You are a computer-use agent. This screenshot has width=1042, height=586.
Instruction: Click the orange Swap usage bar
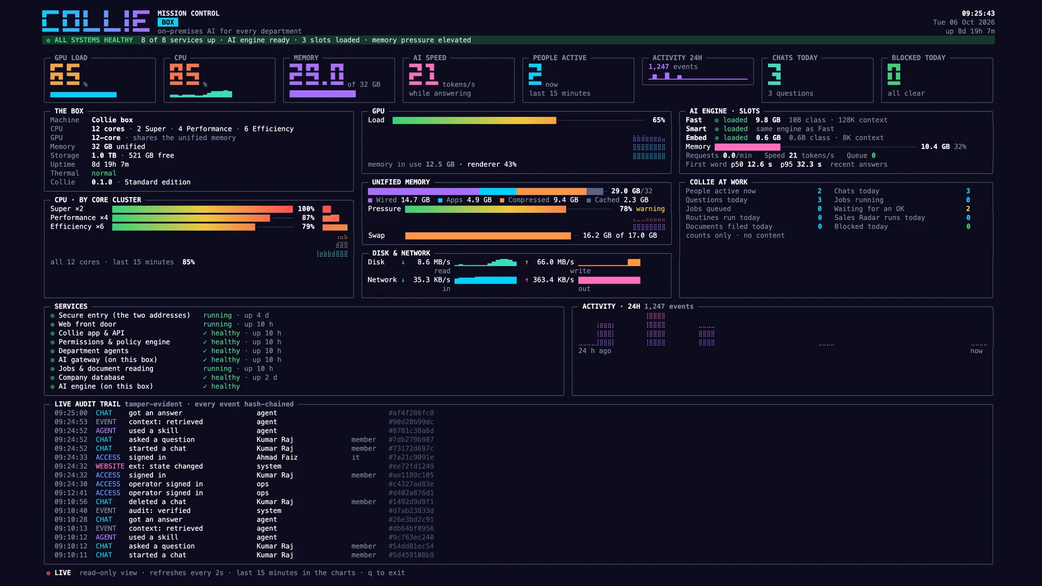click(488, 236)
